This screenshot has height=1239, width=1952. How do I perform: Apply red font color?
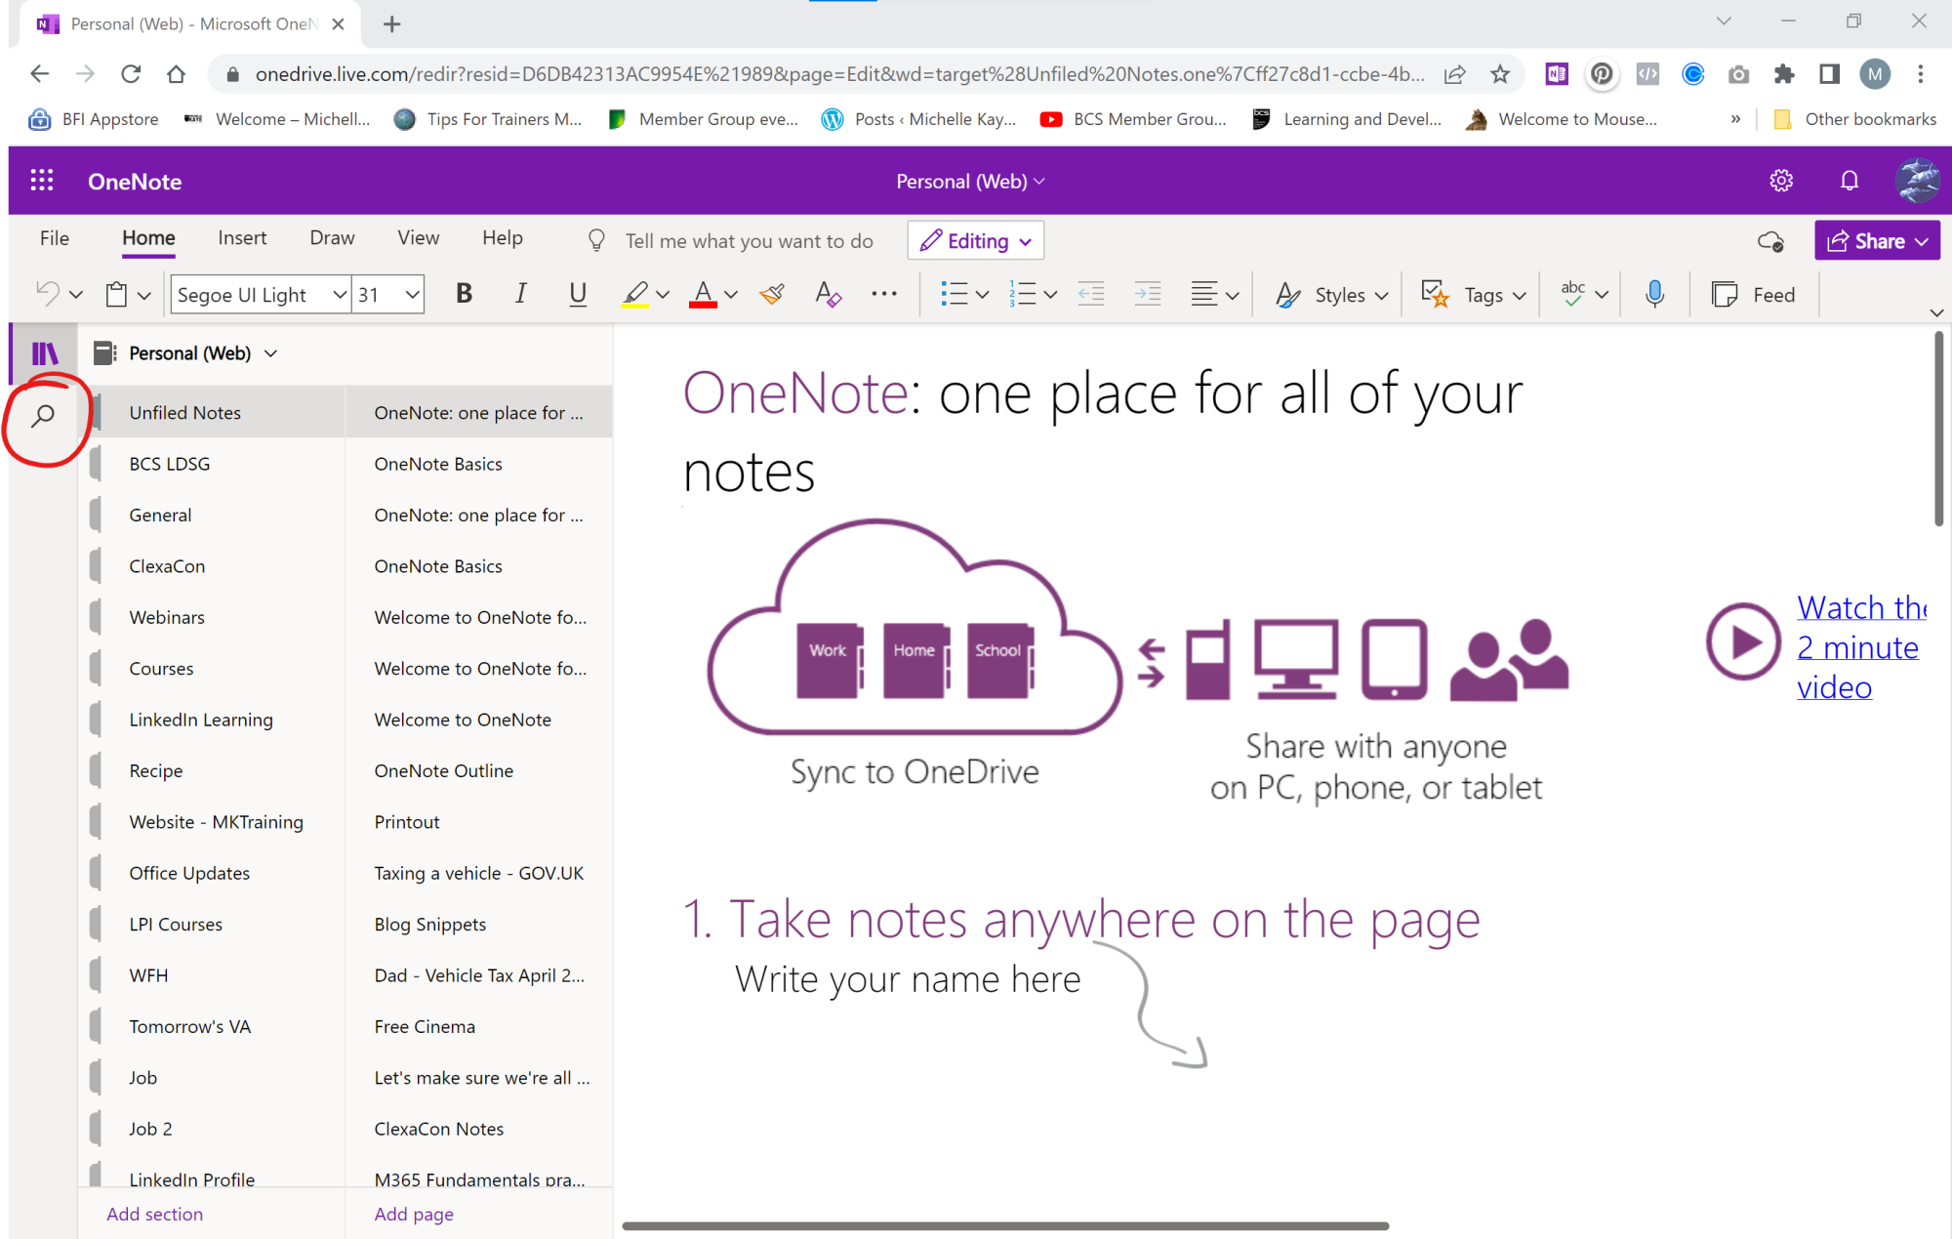click(703, 294)
